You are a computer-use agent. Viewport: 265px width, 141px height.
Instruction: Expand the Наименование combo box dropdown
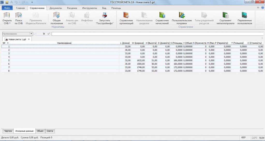pos(31,34)
